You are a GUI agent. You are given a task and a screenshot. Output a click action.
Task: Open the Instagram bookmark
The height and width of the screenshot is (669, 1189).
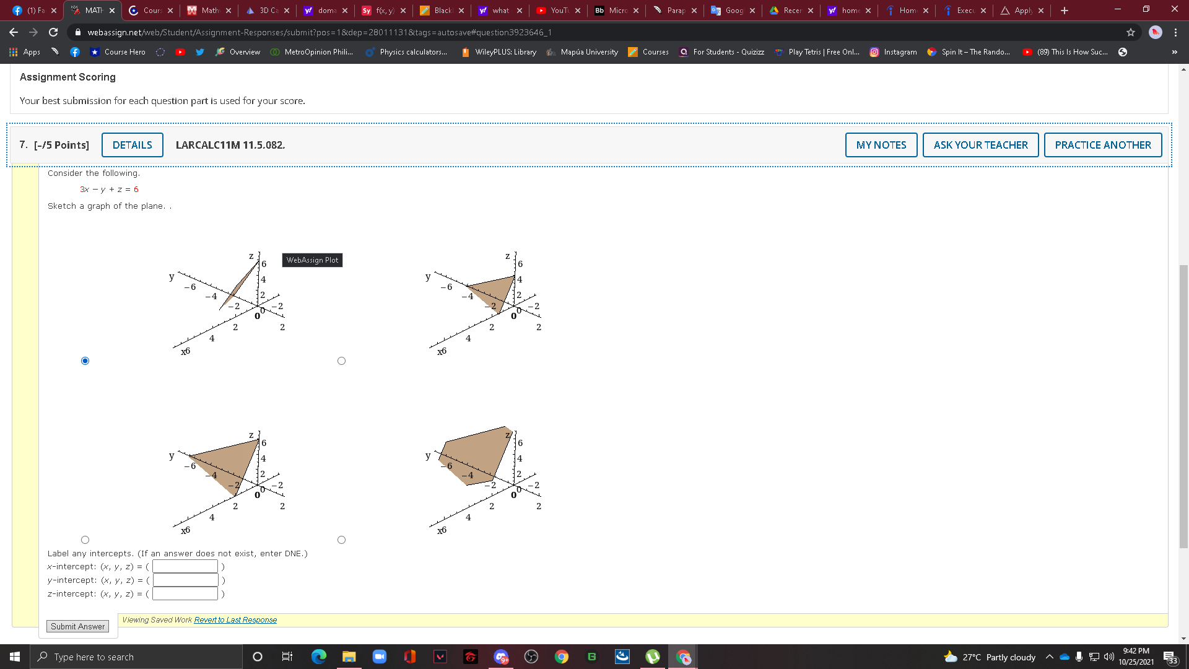pos(894,52)
